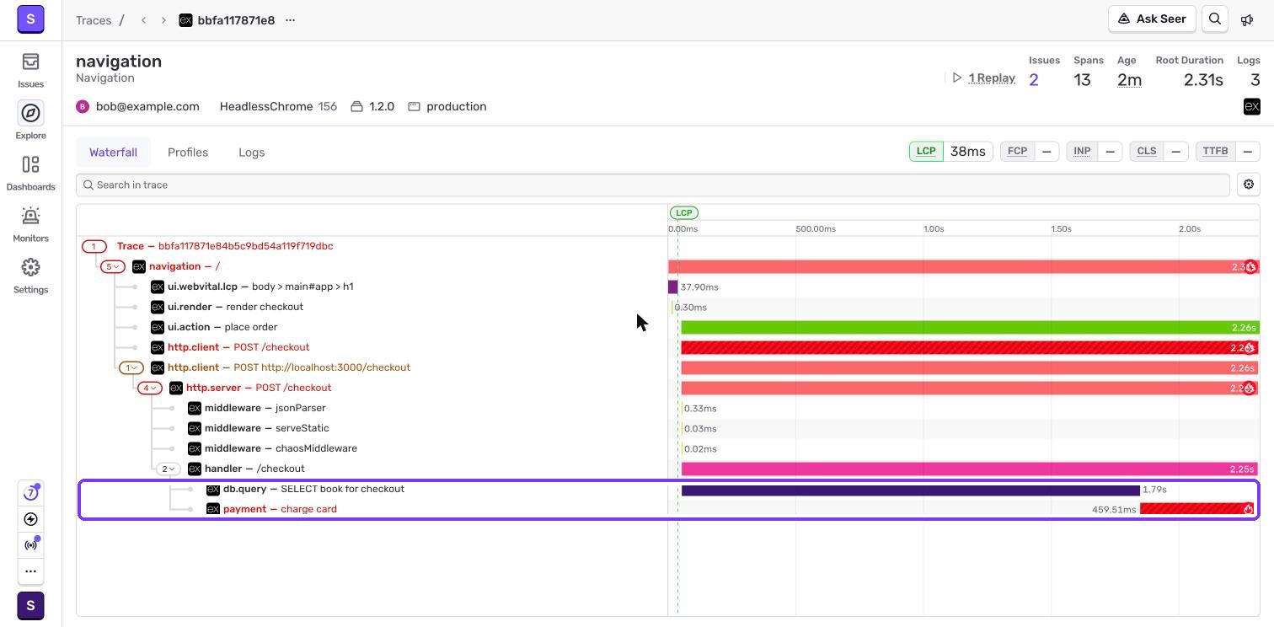Click bob@example.com user avatar dot

83,106
